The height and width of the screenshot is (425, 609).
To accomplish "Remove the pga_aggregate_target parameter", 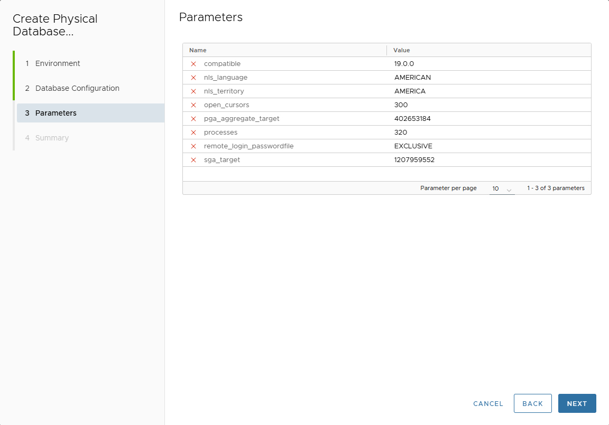I will (193, 118).
